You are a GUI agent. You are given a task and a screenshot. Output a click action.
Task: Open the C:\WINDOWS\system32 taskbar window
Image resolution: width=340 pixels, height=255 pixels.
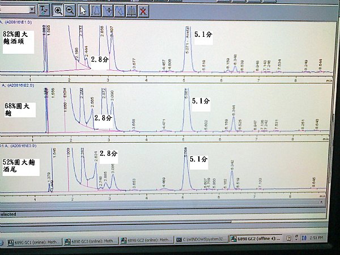[x=202, y=239]
